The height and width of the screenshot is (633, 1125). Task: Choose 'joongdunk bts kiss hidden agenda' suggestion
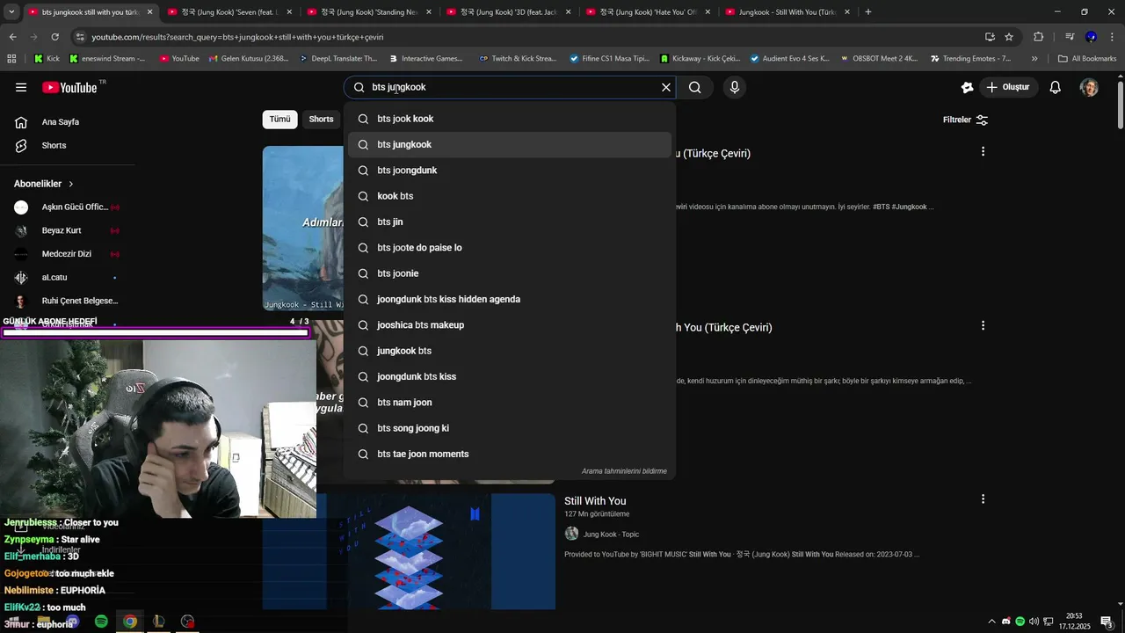click(510, 299)
